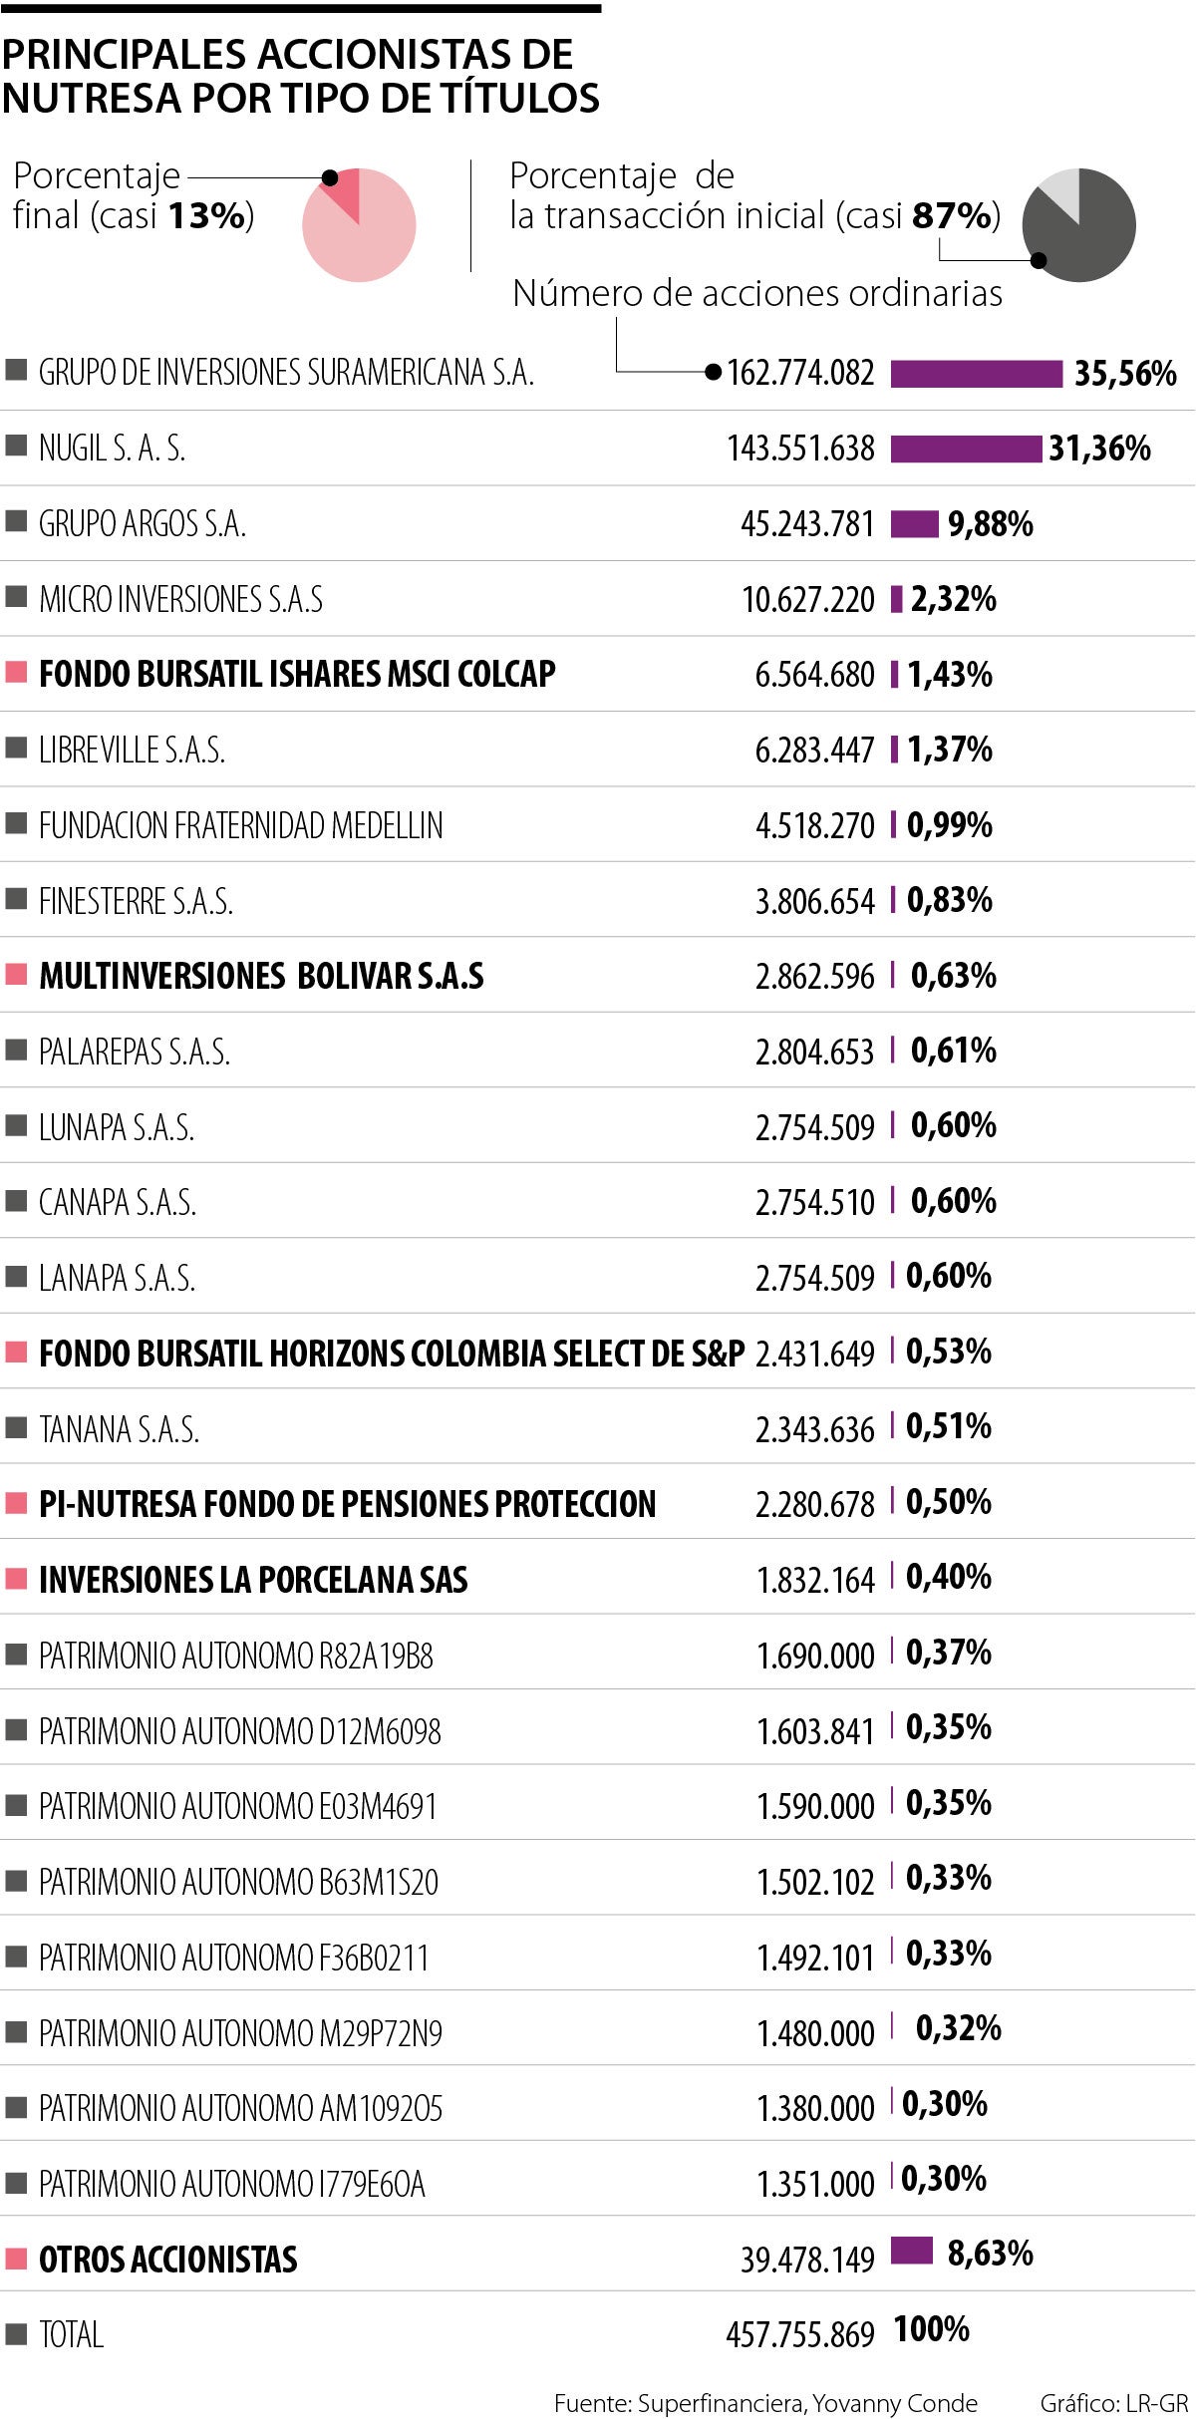Click the purple bar for Grupo Argos 9,88%

coord(914,523)
